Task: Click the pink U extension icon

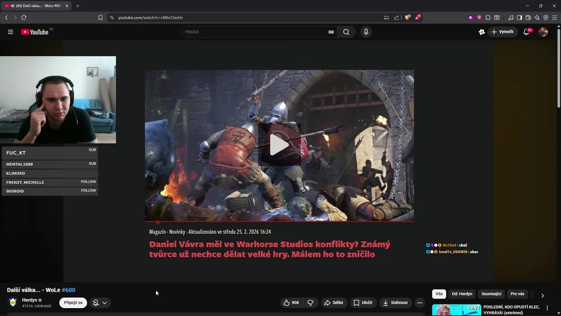Action: point(479,18)
